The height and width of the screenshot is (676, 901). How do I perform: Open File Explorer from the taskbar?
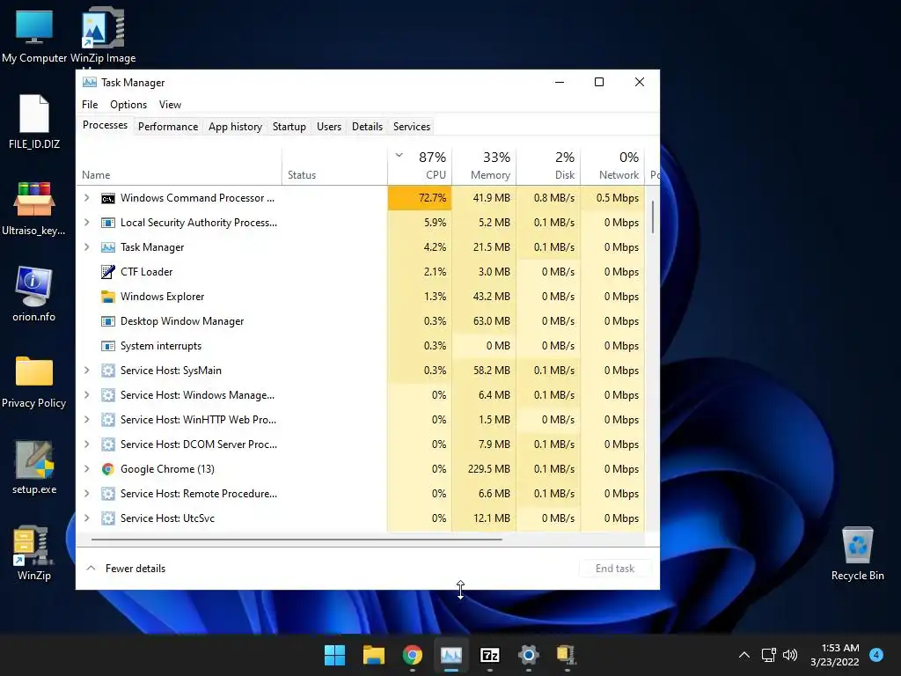373,655
